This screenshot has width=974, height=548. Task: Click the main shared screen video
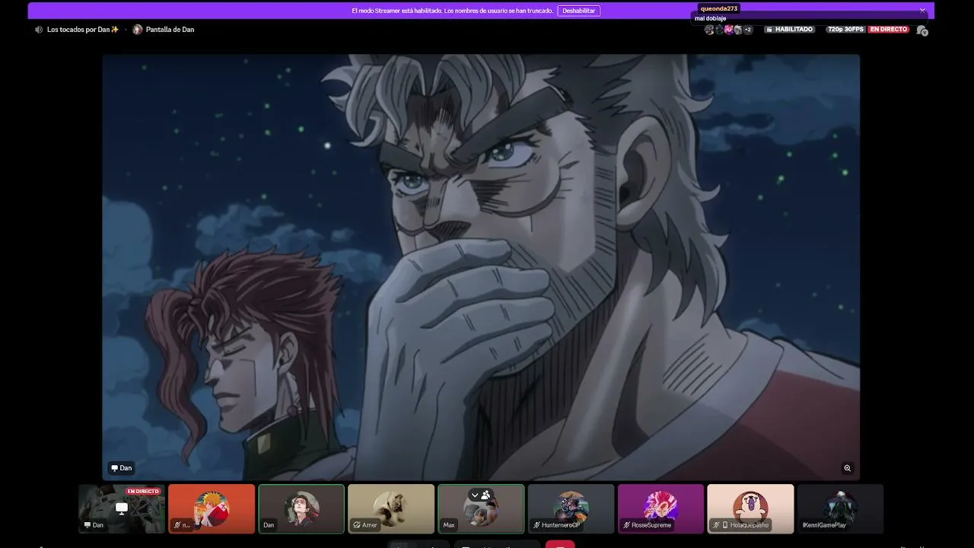click(x=481, y=267)
